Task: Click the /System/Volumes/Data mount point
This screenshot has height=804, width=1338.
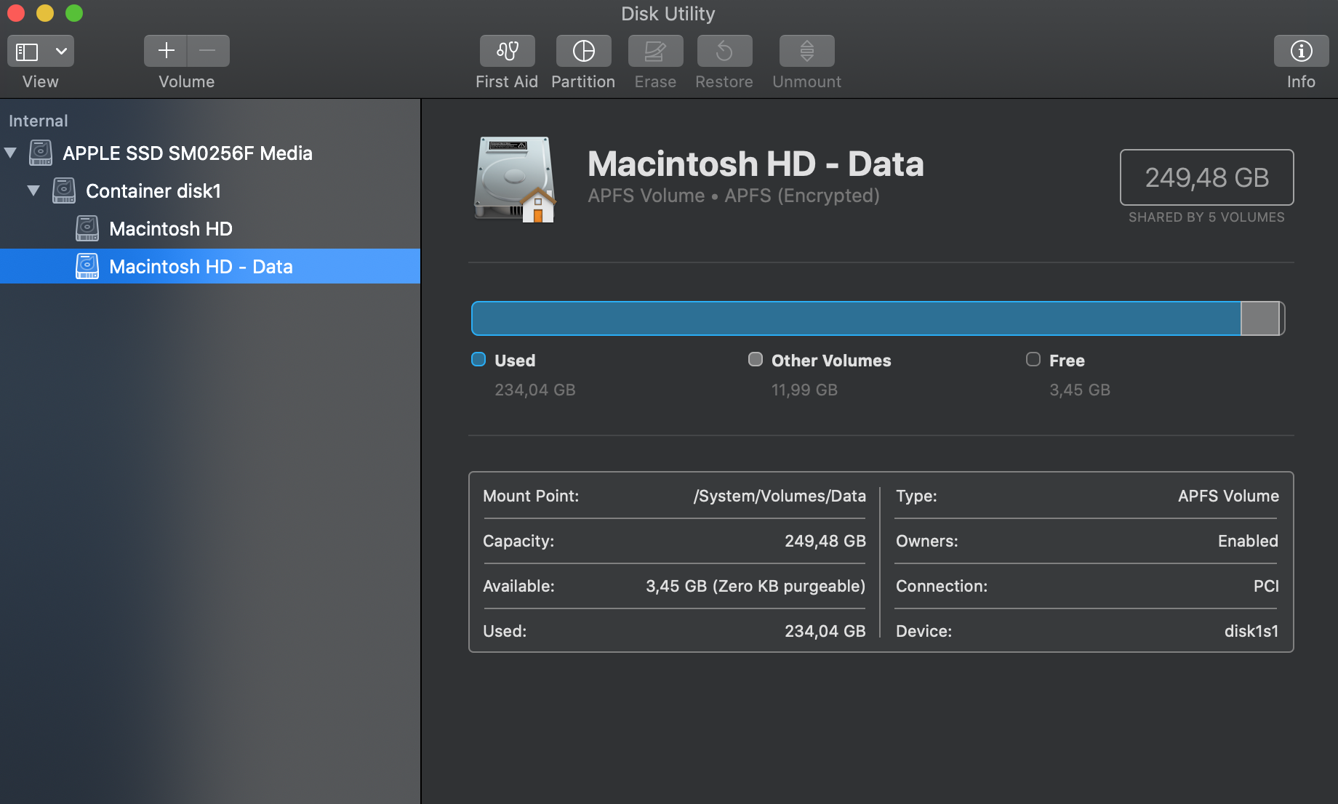Action: click(779, 497)
